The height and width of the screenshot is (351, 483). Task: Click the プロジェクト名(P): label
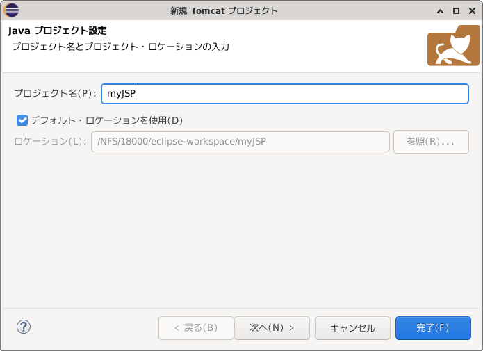(56, 93)
